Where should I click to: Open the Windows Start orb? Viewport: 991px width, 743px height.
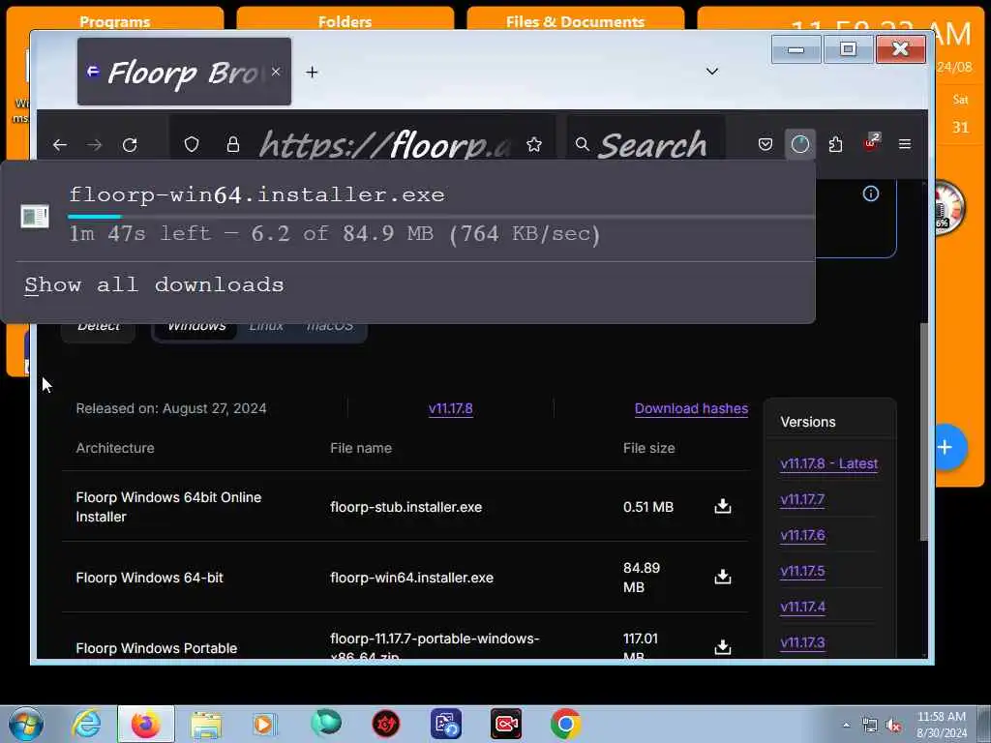tap(26, 724)
